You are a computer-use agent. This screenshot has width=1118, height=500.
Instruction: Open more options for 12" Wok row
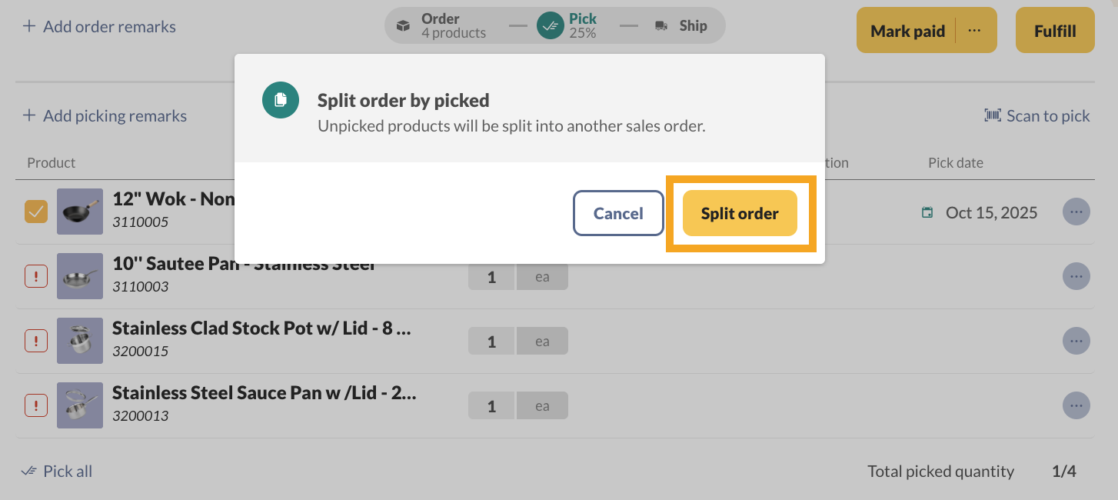[x=1076, y=212]
